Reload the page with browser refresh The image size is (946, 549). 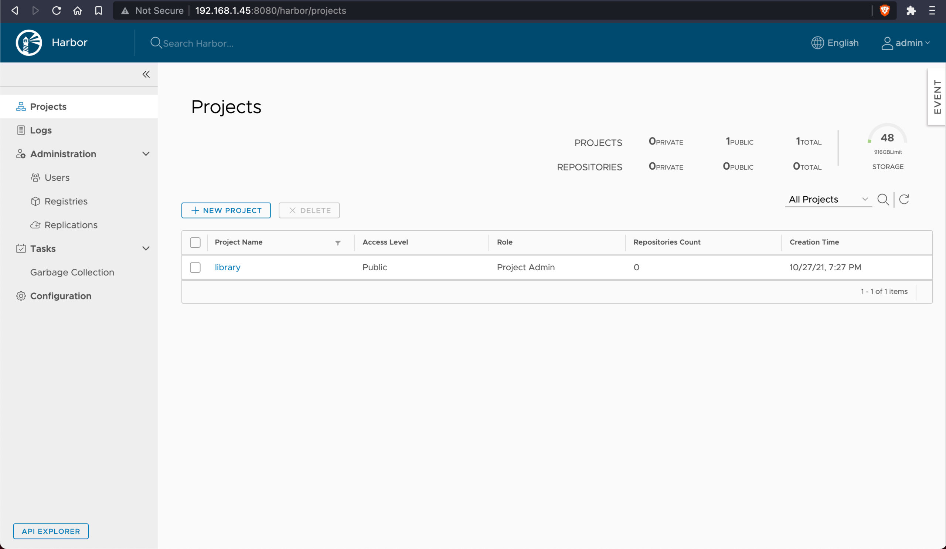56,10
